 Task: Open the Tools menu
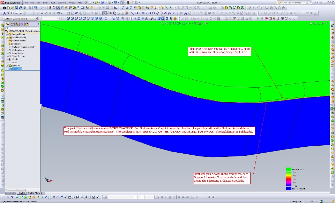click(x=53, y=2)
